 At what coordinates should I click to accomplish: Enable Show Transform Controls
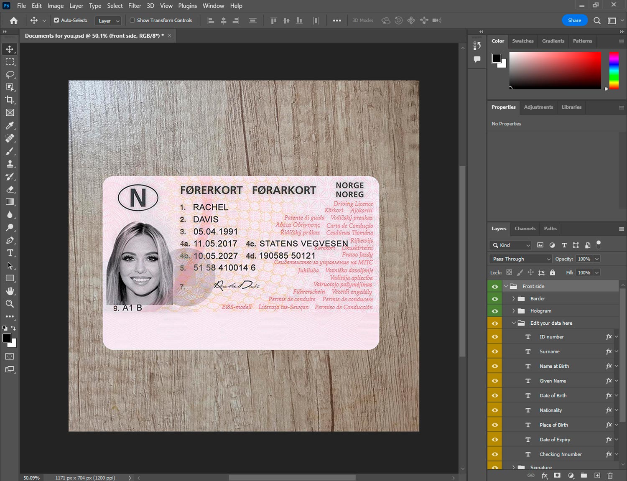(133, 20)
